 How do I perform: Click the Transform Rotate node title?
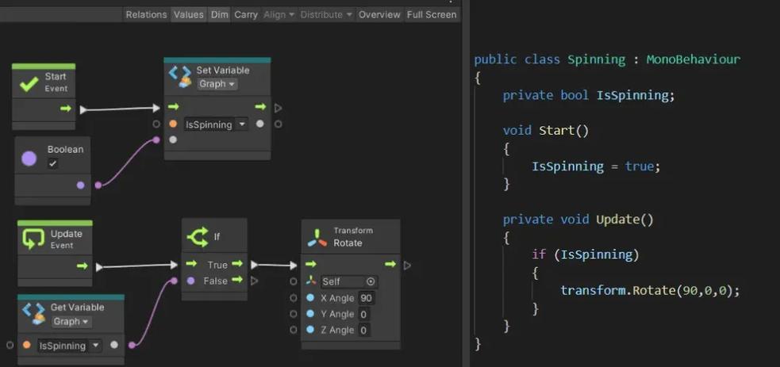(x=352, y=237)
